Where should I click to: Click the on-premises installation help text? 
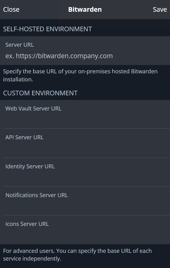tap(80, 76)
